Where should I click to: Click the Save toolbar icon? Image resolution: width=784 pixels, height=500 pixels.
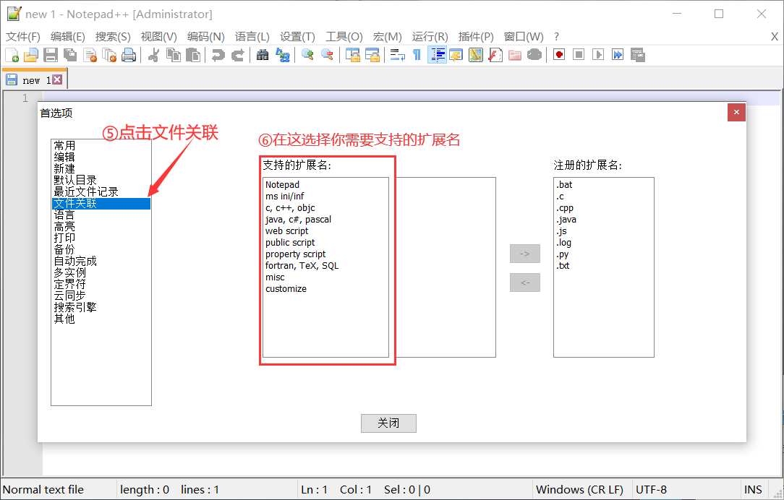pyautogui.click(x=51, y=55)
